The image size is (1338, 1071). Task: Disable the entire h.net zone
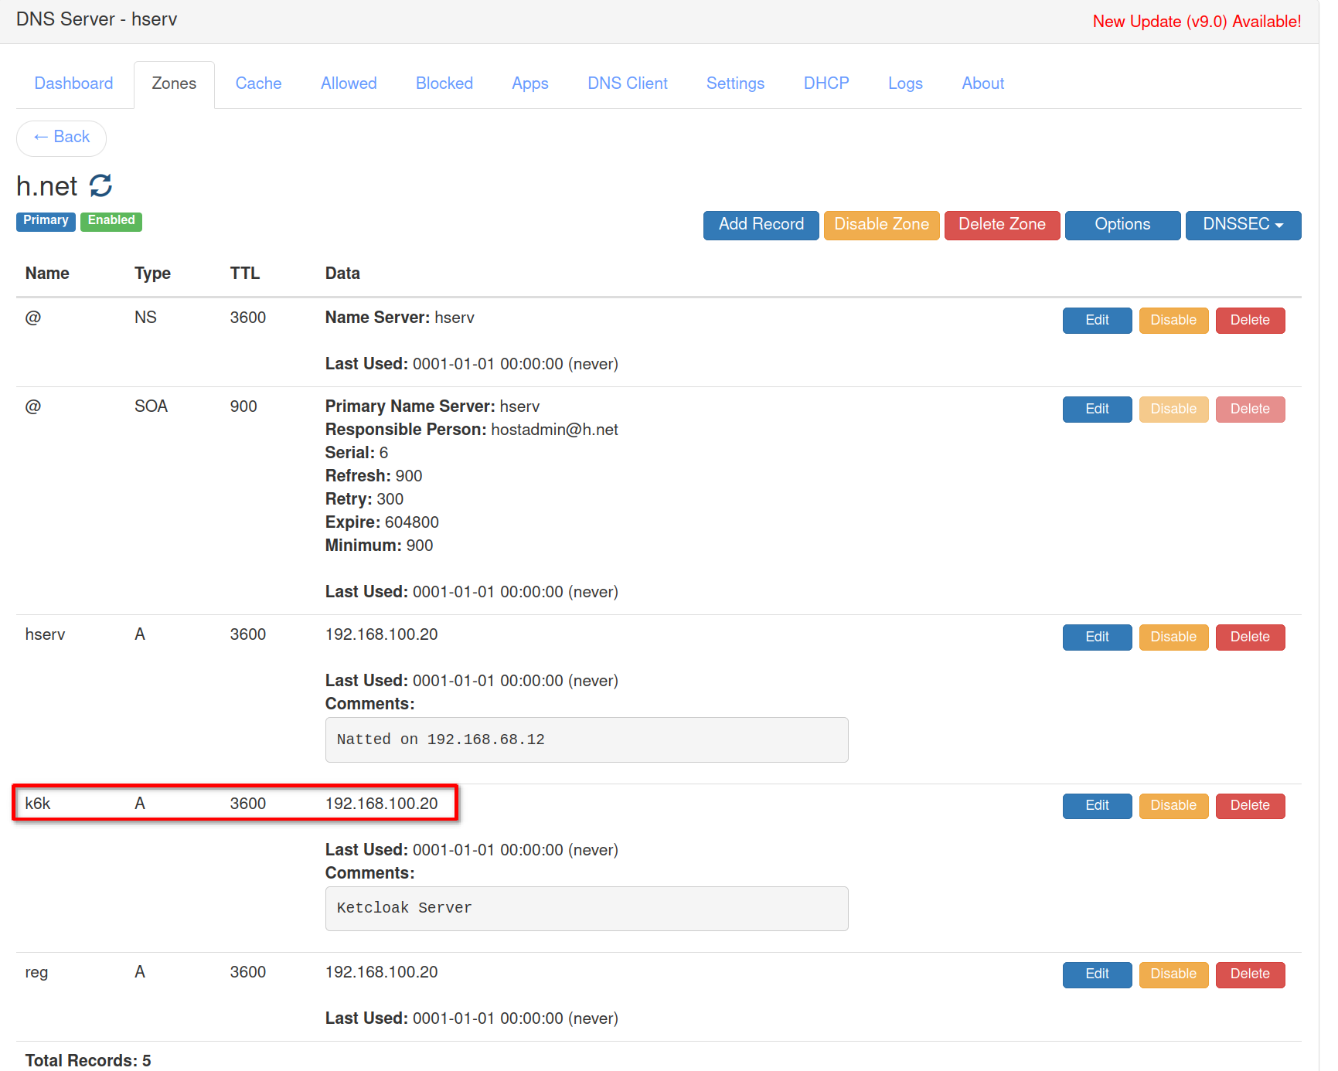[x=880, y=225]
